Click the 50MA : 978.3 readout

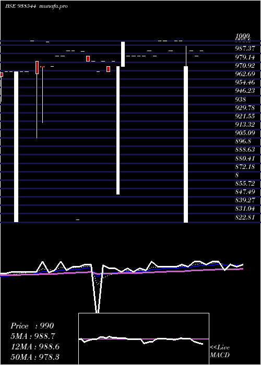[x=35, y=357]
